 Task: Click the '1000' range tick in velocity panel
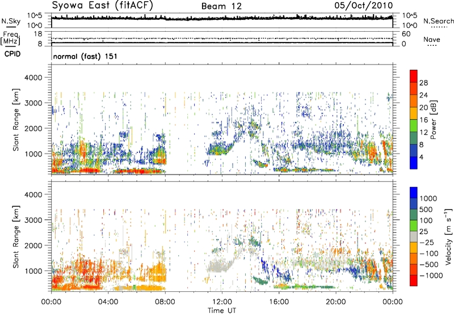[x=33, y=270]
